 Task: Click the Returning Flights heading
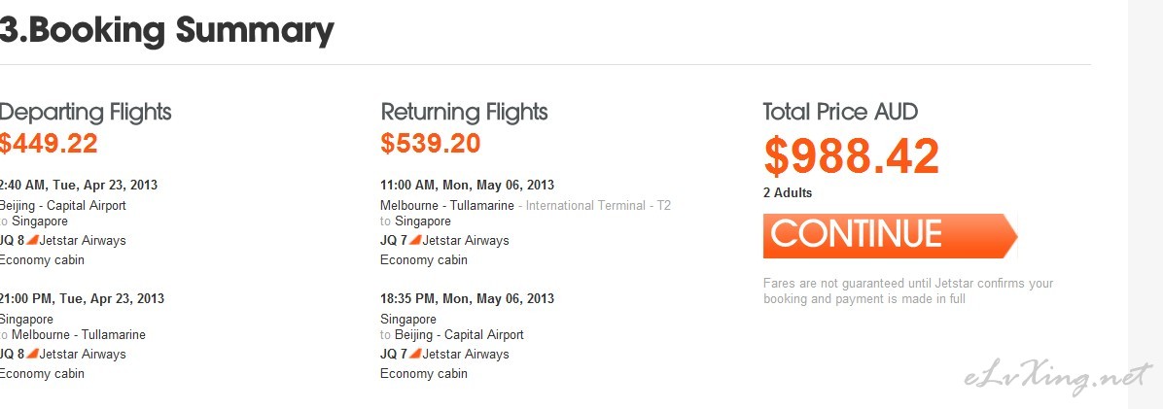click(464, 113)
